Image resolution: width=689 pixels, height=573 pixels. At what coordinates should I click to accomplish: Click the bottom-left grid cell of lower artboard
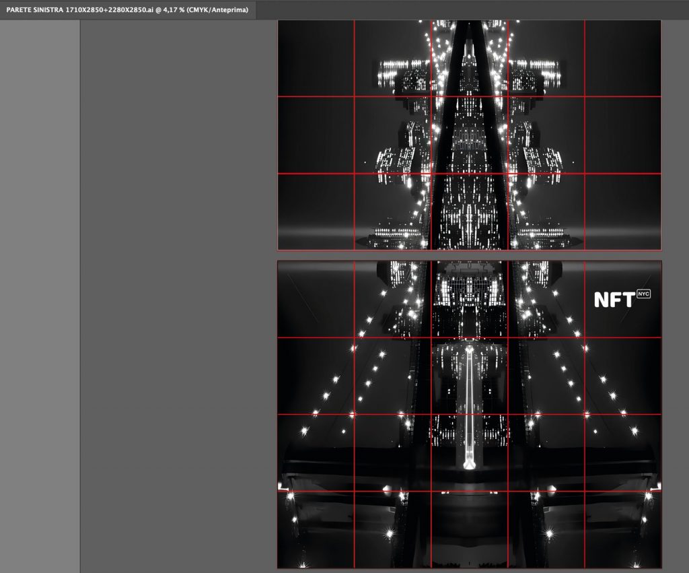point(316,529)
